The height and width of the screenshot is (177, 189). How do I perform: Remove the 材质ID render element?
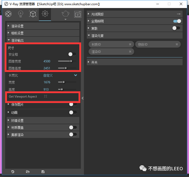(130, 44)
